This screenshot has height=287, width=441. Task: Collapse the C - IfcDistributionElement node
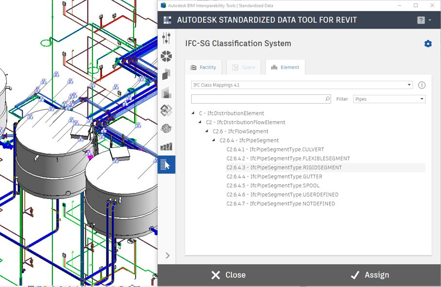point(194,113)
